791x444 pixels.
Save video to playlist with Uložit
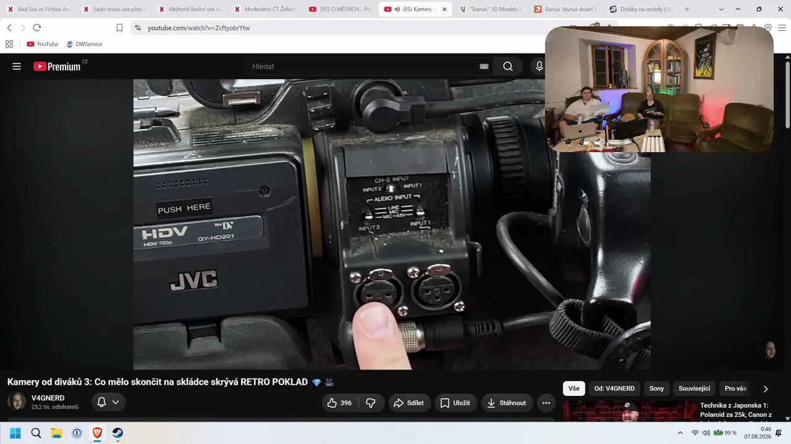click(x=455, y=403)
